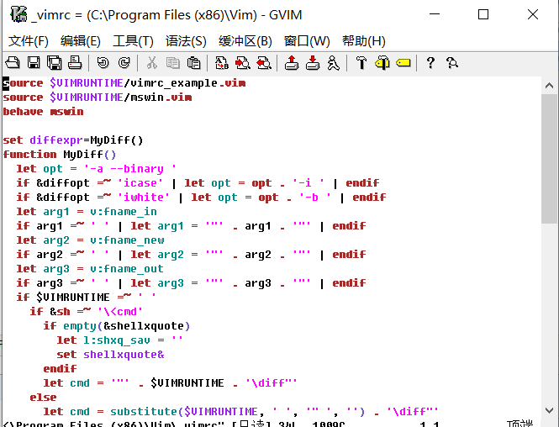Click 'shellxquote&' in set line

[x=124, y=354]
